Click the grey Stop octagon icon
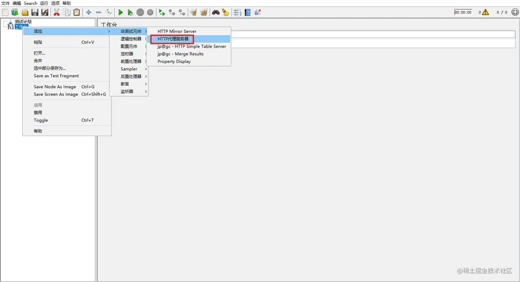This screenshot has width=520, height=282. coord(140,12)
